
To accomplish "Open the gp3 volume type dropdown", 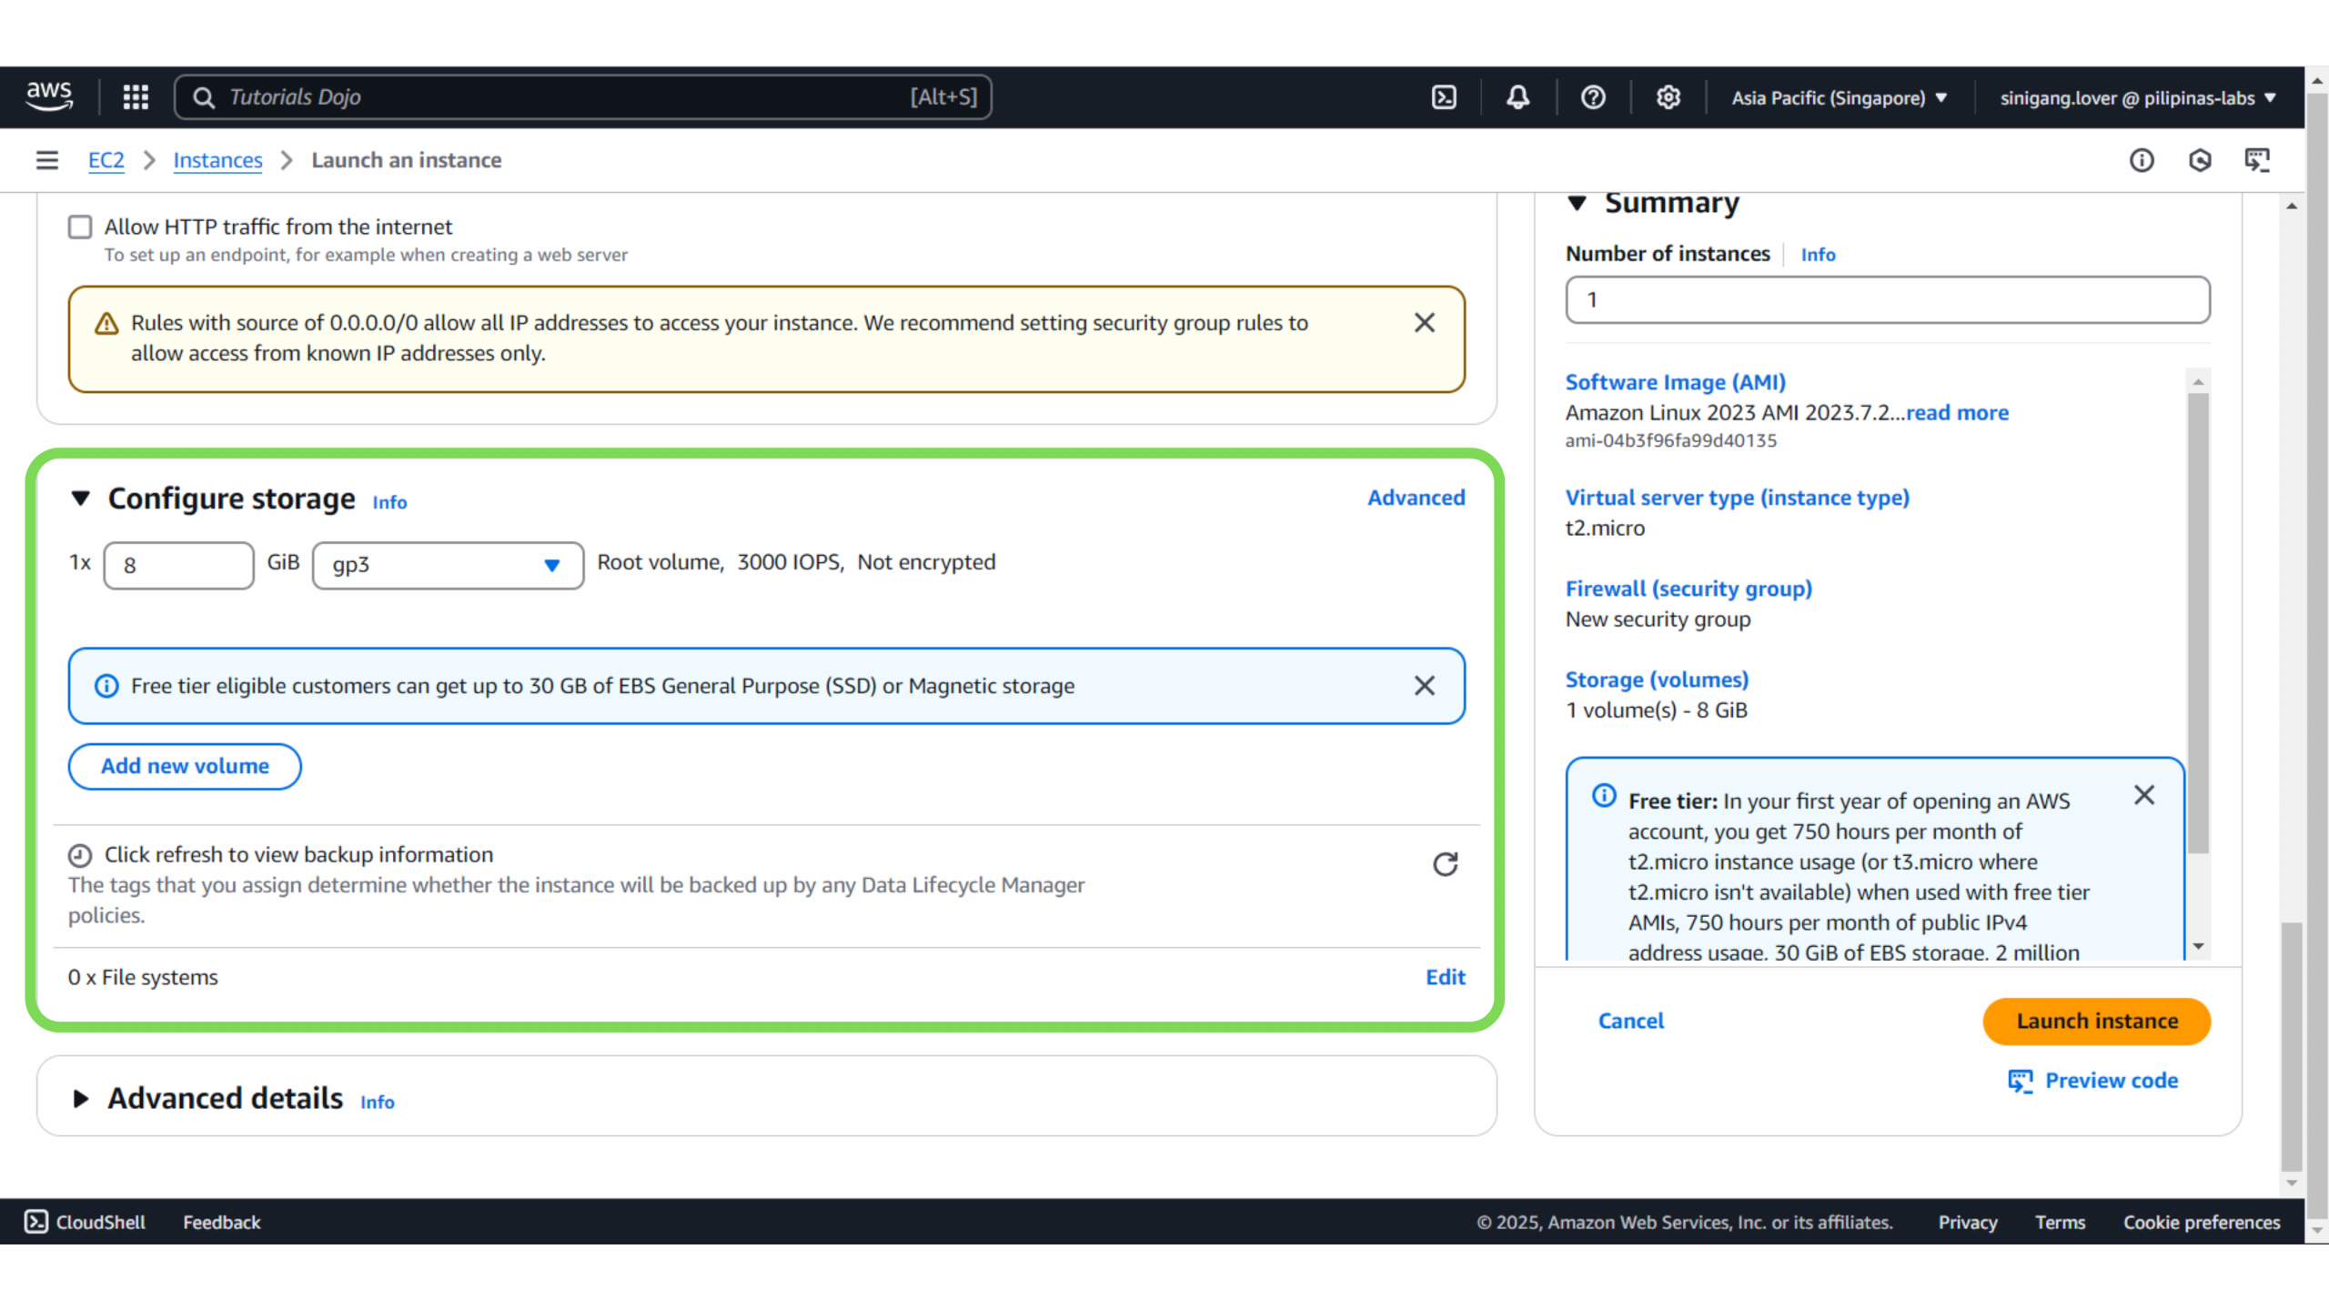I will point(448,565).
